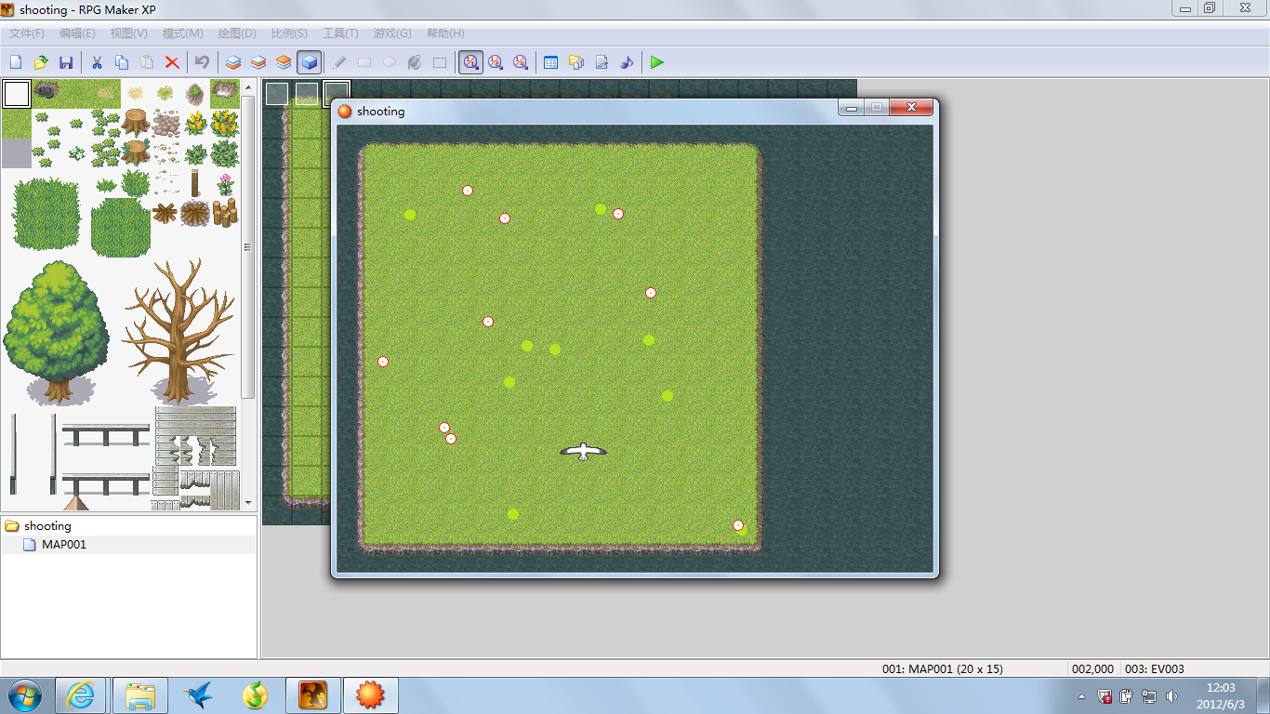
Task: Open the 工具(T) menu
Action: point(340,33)
